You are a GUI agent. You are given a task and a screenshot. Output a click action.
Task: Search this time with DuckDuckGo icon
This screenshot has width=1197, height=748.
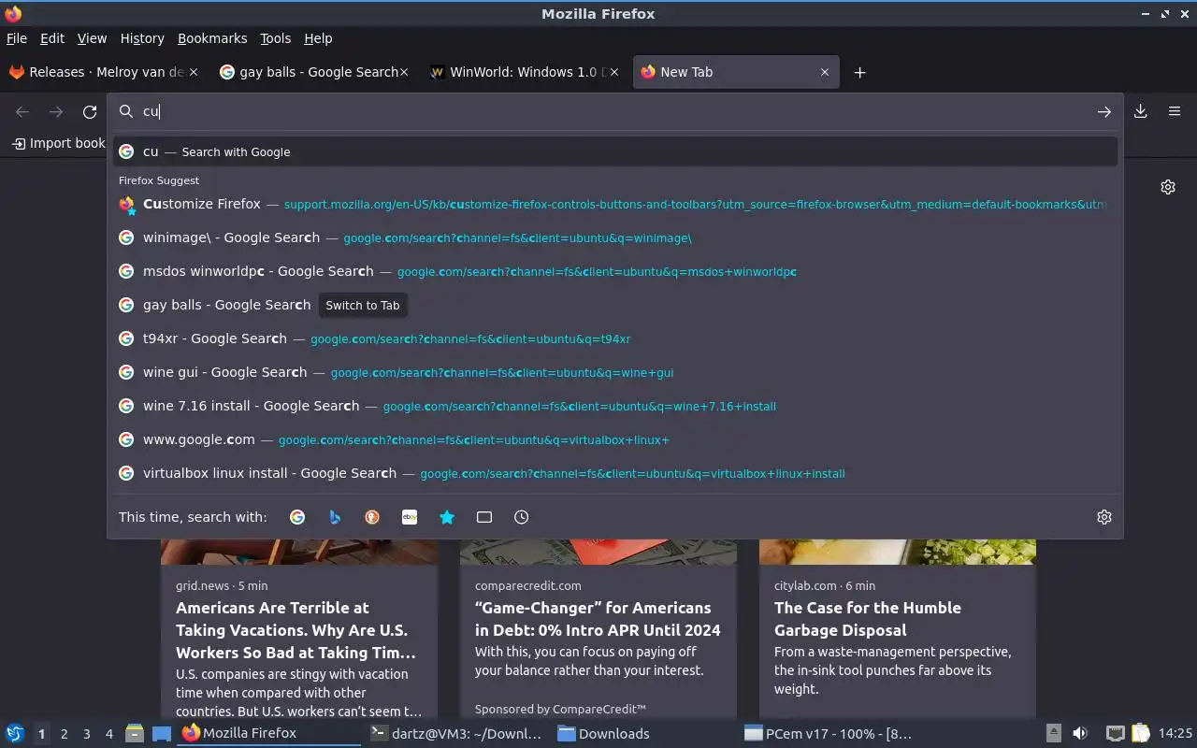pyautogui.click(x=372, y=517)
